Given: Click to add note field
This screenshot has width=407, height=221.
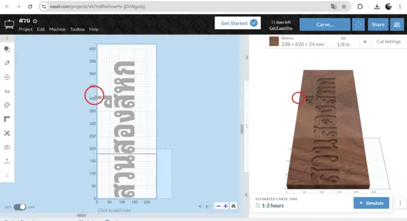Looking at the screenshot, I should (114, 210).
